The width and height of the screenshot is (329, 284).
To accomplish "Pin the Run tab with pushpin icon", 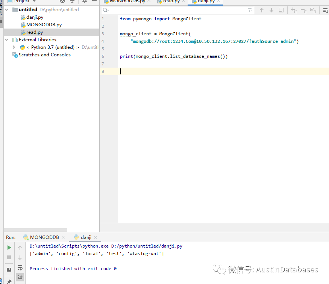I will [9, 281].
